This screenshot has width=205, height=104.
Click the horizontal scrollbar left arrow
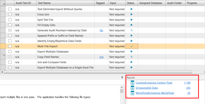pos(2,72)
